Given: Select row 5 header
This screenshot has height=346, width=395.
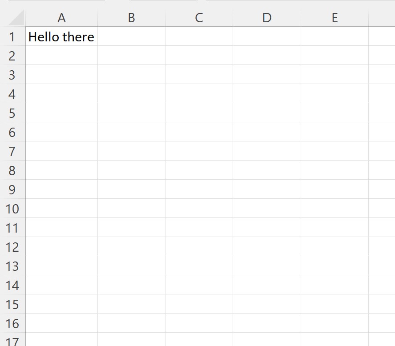Looking at the screenshot, I should click(12, 113).
